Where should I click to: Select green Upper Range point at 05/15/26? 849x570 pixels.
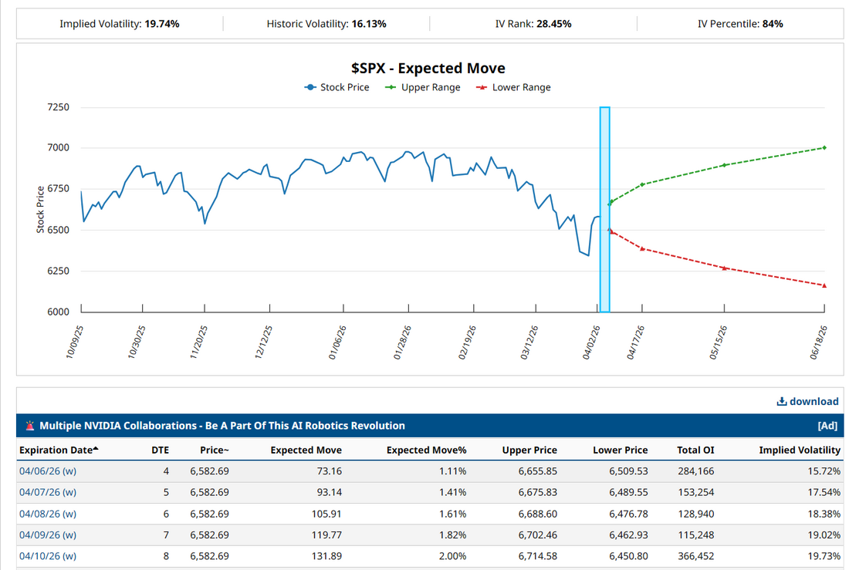click(724, 165)
